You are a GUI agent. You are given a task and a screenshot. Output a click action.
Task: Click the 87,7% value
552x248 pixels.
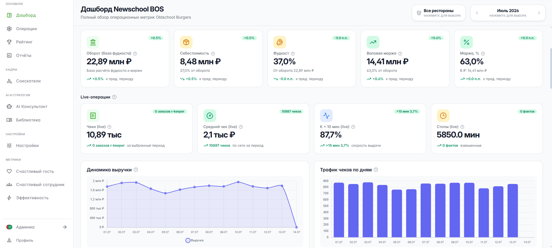[331, 135]
